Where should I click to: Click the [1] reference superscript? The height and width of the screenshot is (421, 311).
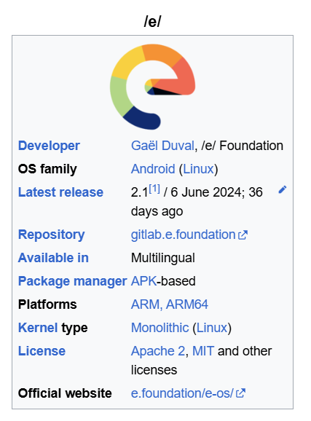154,189
